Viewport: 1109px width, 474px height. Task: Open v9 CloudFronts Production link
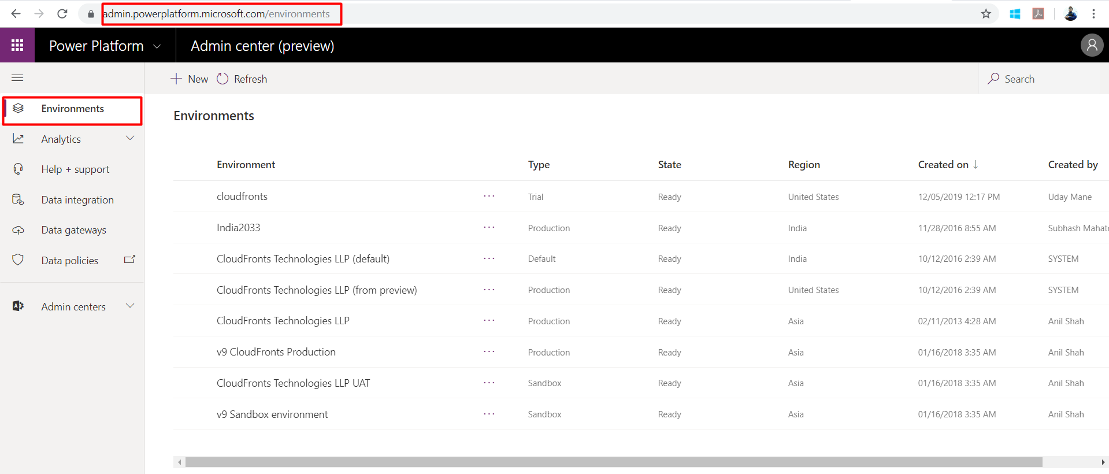coord(276,352)
